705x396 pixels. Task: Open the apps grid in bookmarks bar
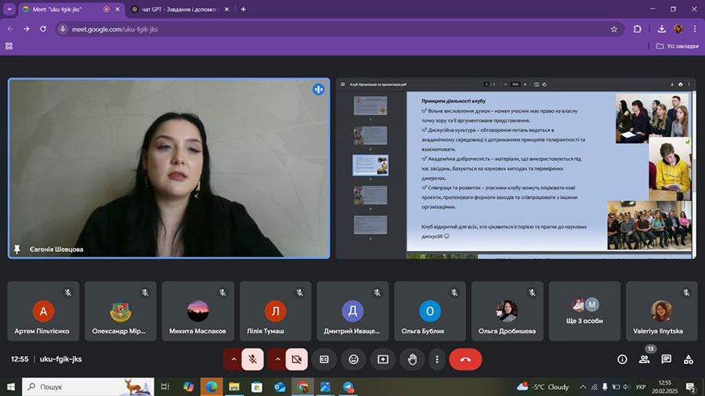coord(9,46)
